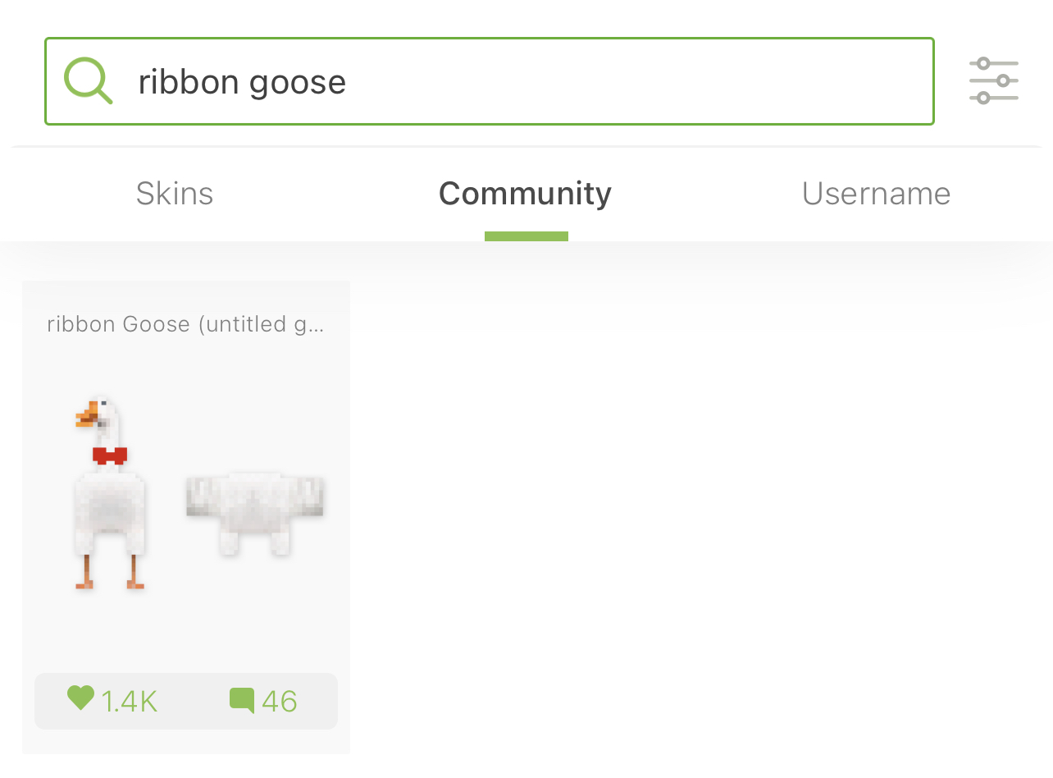The height and width of the screenshot is (778, 1053).
Task: Open the standing goose skin preview
Action: tap(110, 494)
